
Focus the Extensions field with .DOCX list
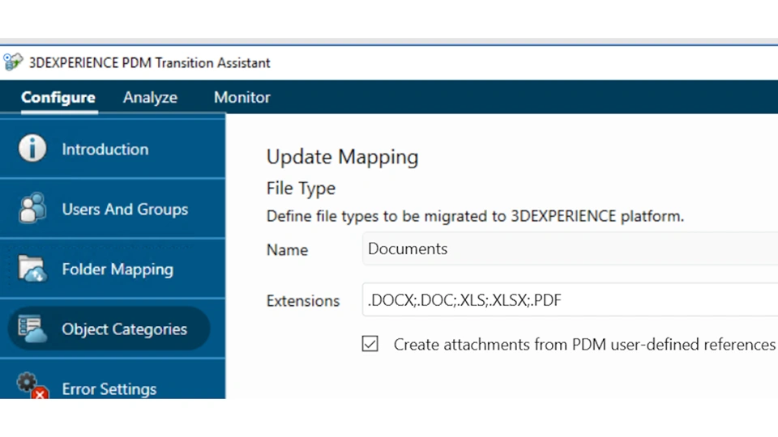pos(567,300)
